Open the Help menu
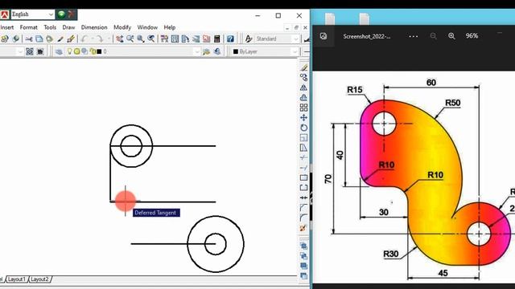The width and height of the screenshot is (515, 289). [x=170, y=27]
